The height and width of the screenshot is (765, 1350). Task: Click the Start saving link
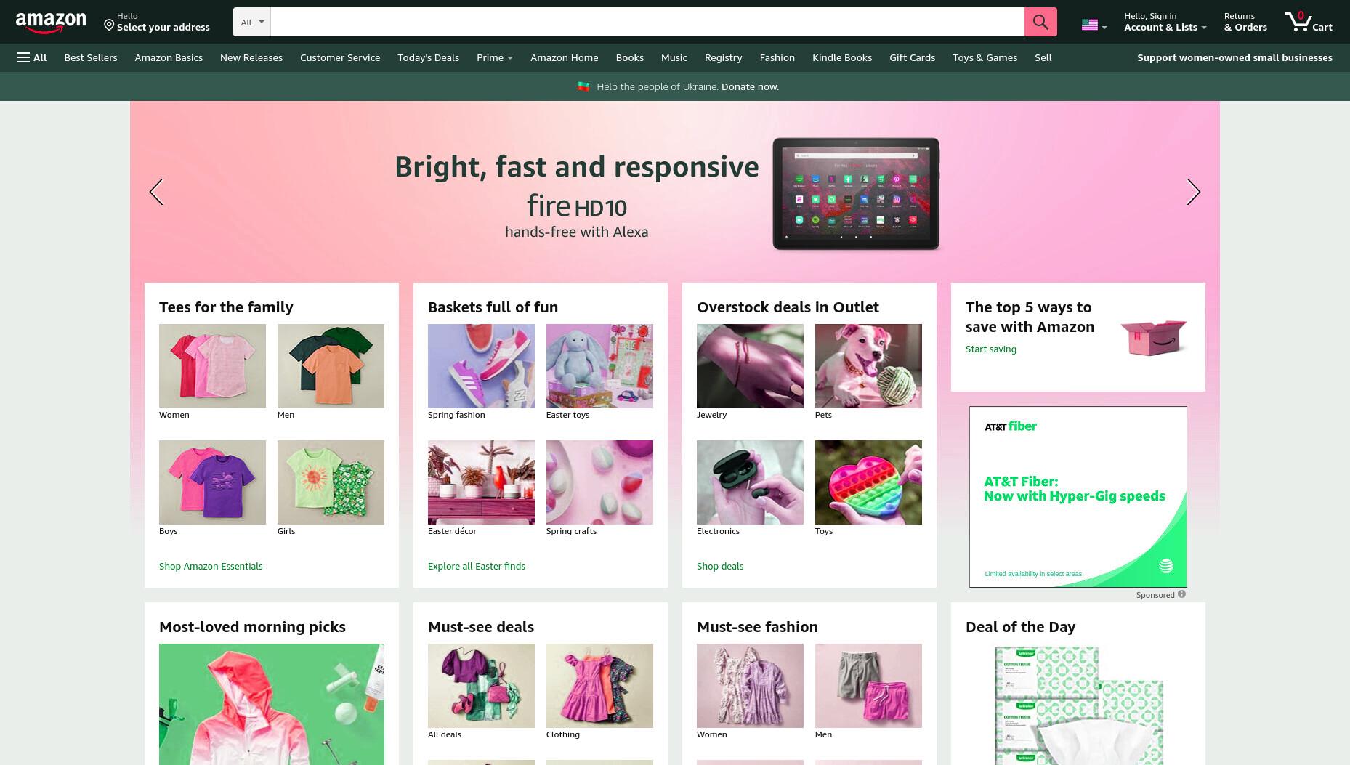tap(991, 349)
